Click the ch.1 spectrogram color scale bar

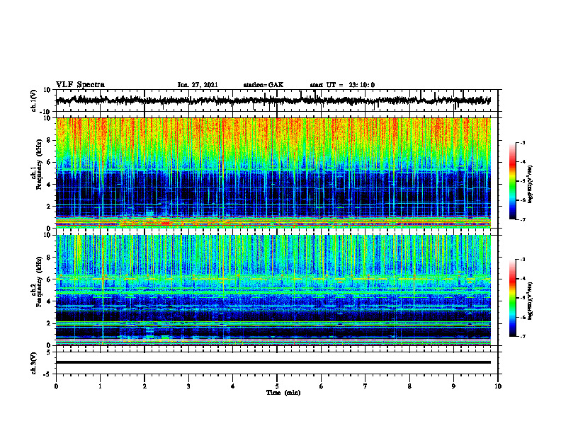coord(513,181)
